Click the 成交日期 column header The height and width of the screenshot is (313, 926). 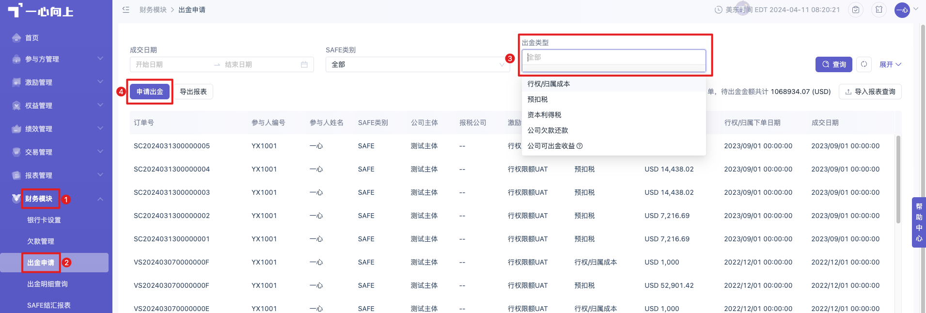point(825,123)
